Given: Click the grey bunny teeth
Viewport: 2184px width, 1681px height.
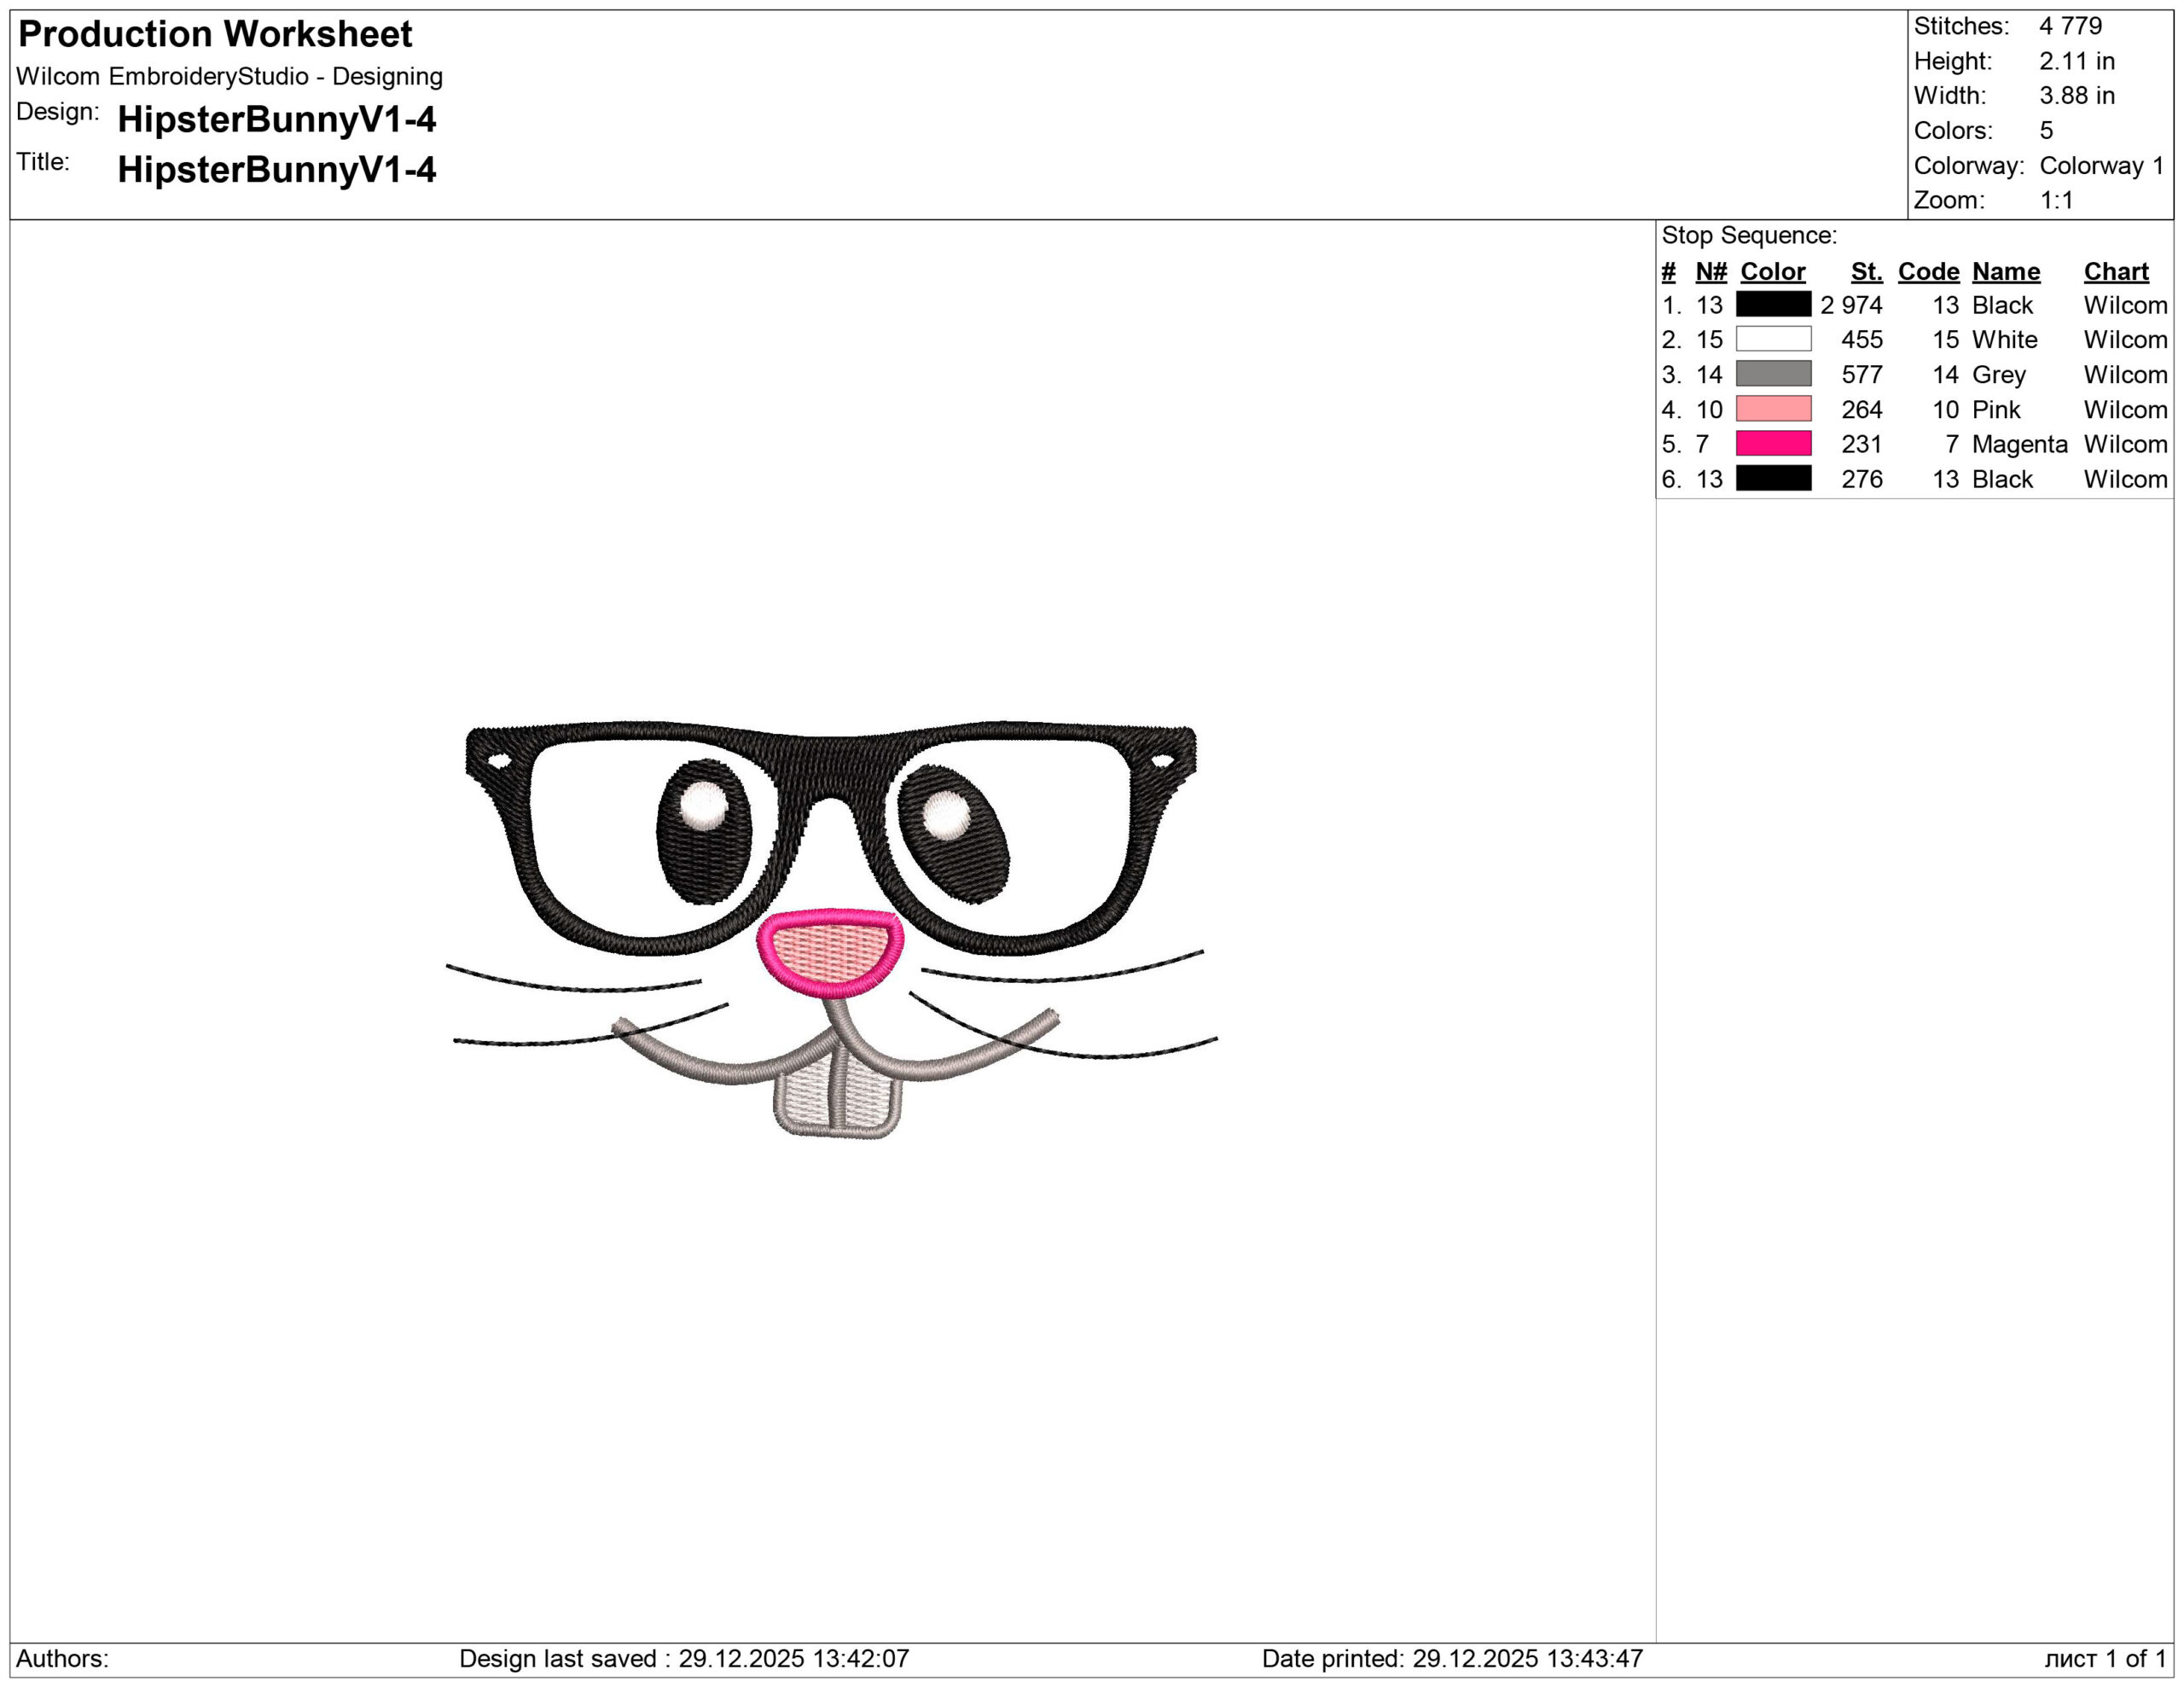Looking at the screenshot, I should 838,1100.
